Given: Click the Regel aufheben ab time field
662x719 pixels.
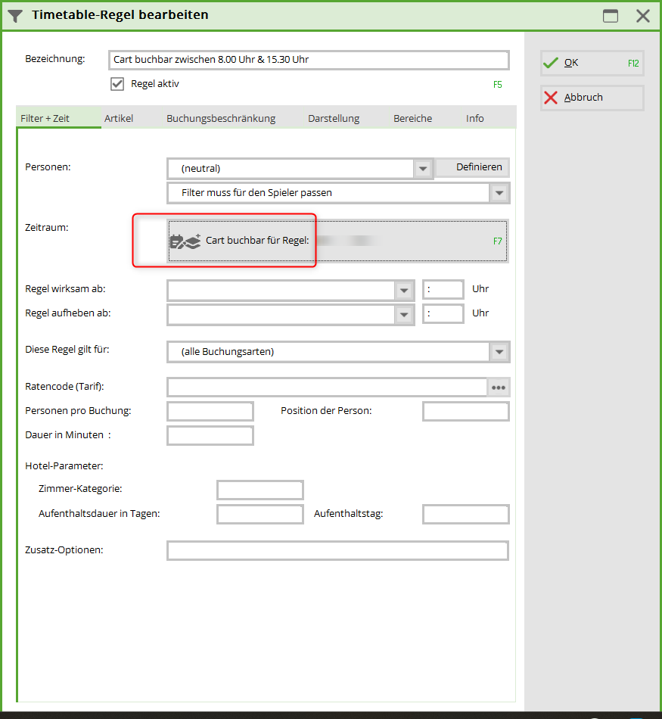Looking at the screenshot, I should point(443,313).
